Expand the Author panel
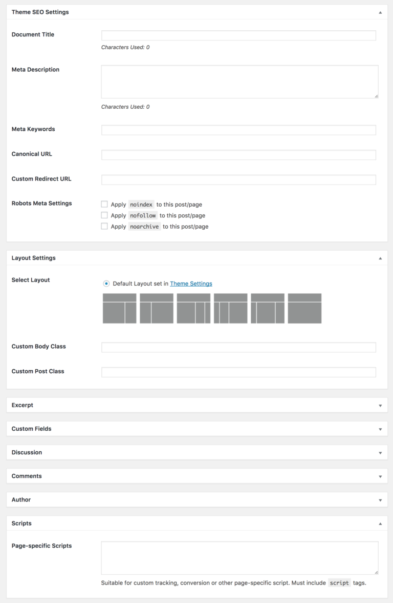 coord(380,500)
